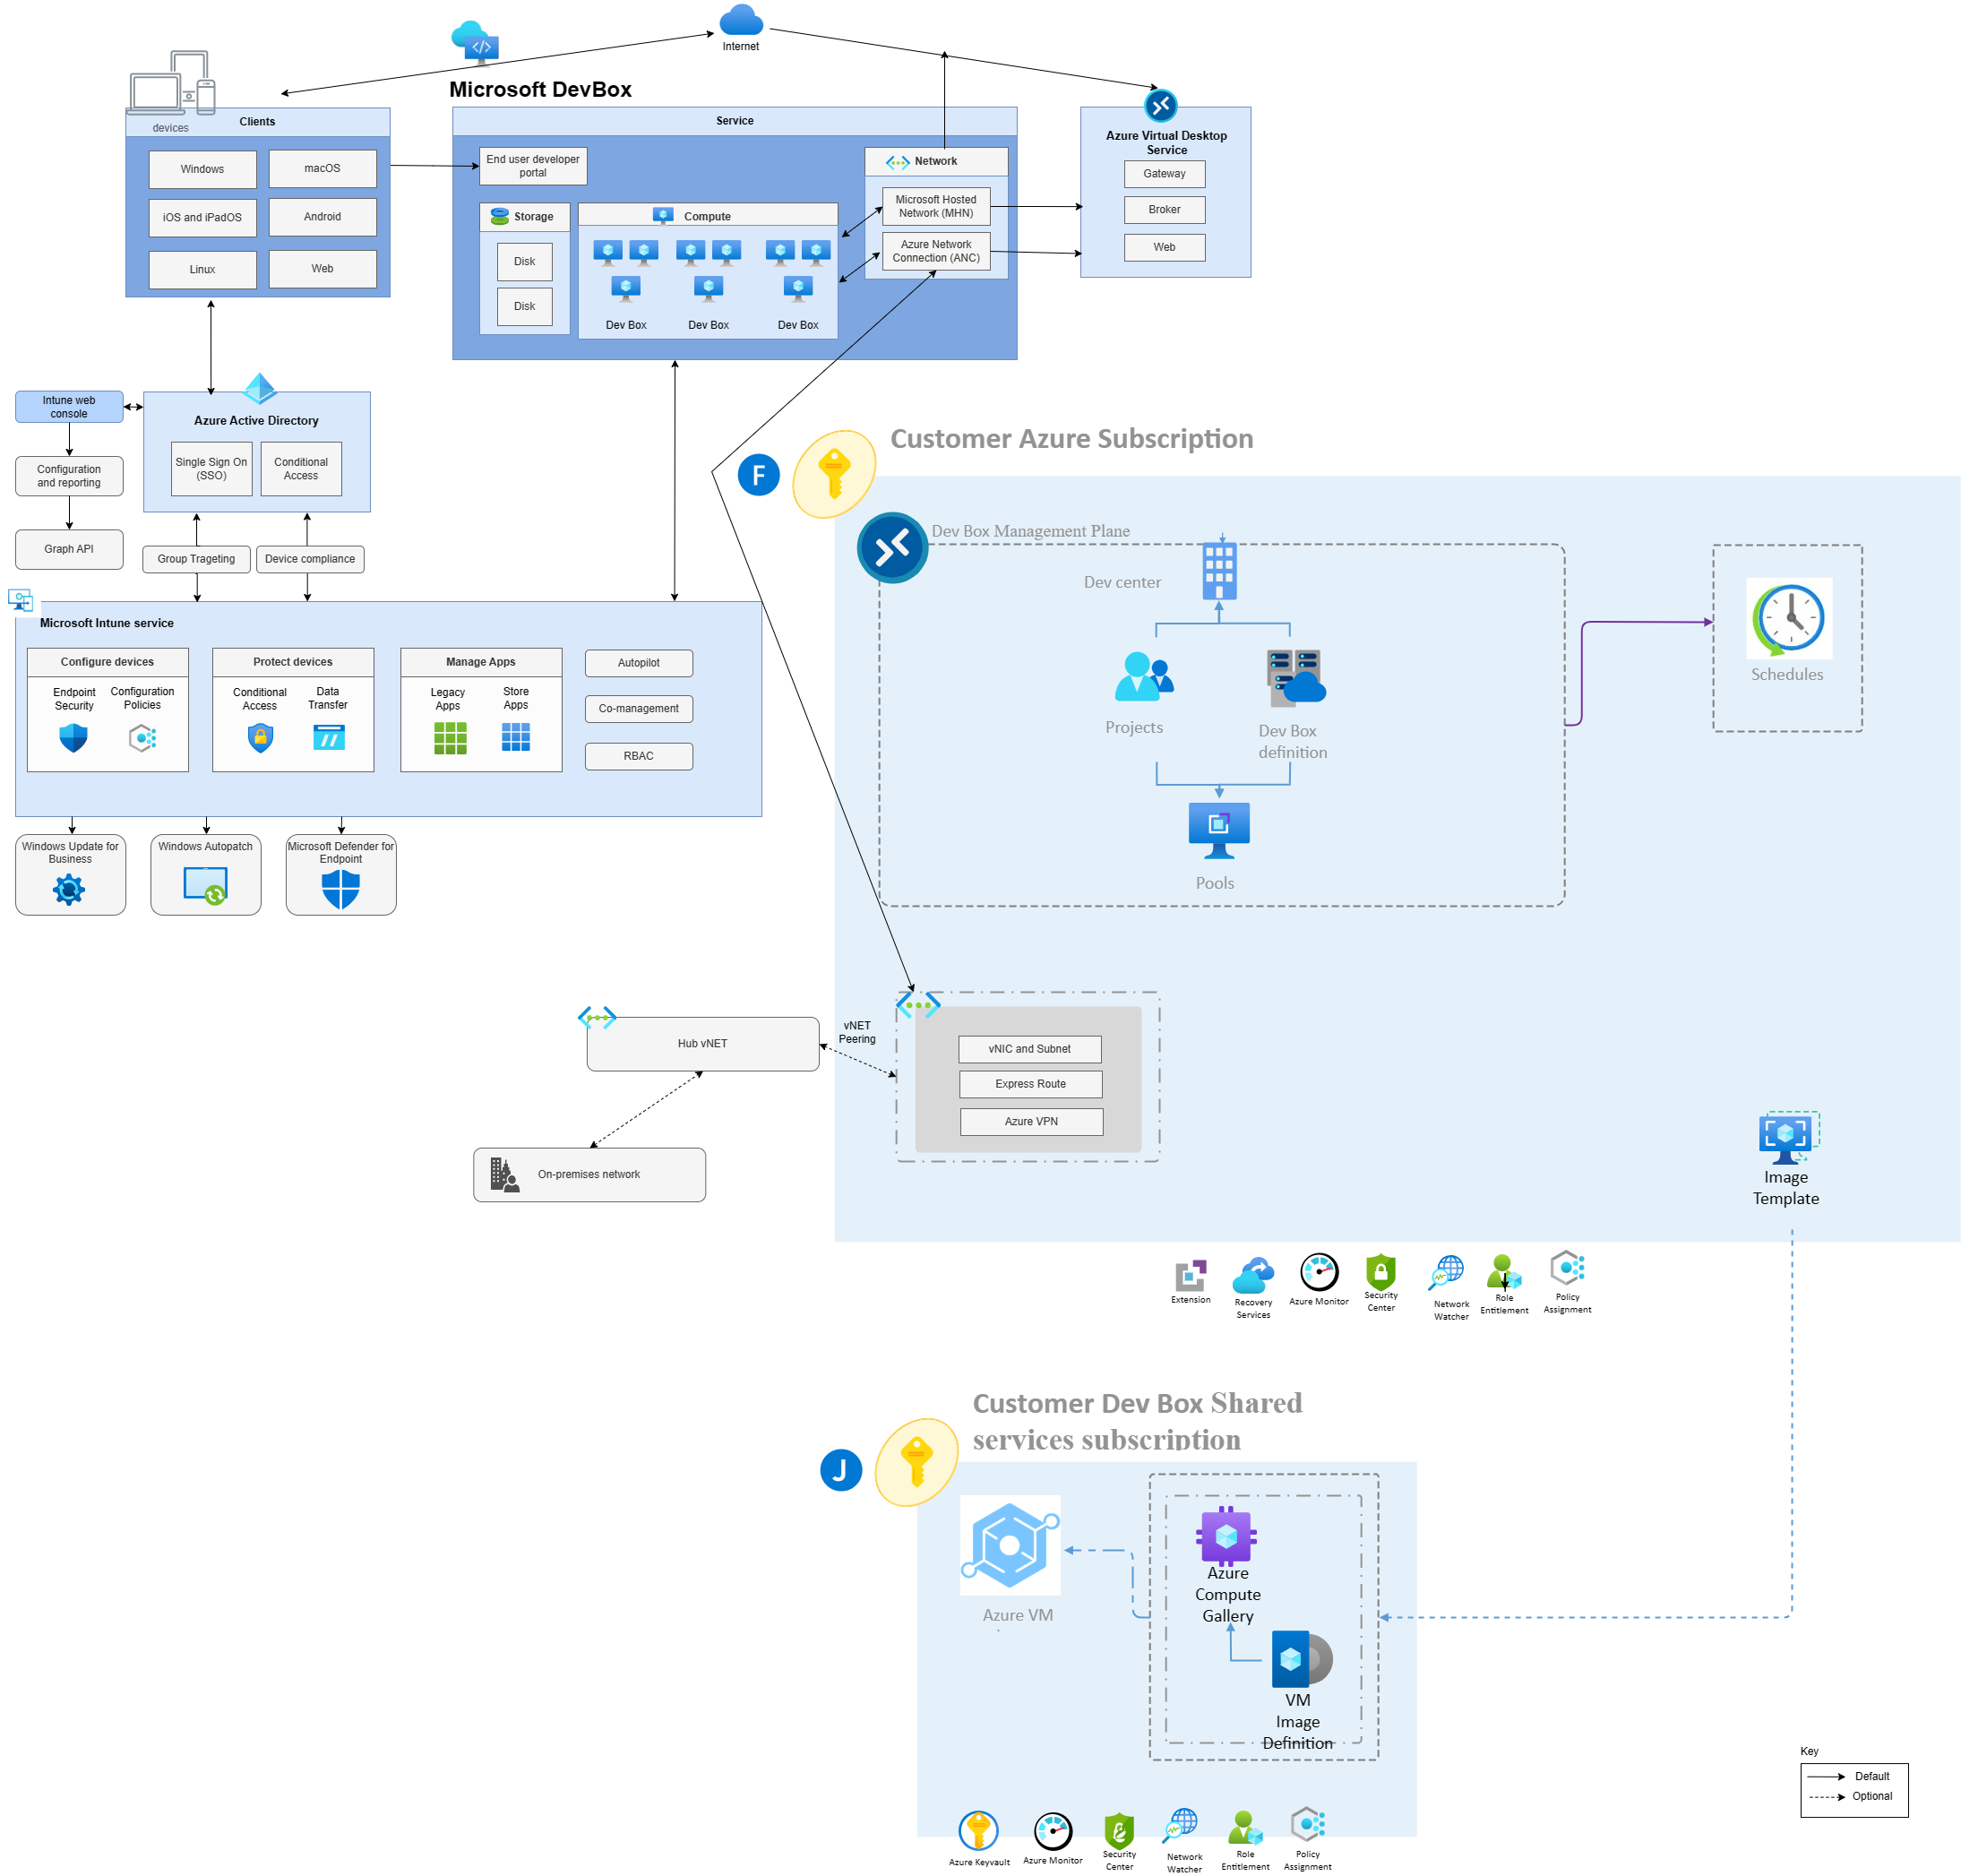Select the Recovery Services cloud icon
Image resolution: width=1961 pixels, height=1876 pixels.
[1253, 1275]
